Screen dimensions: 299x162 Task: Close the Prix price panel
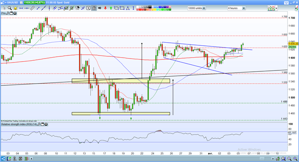point(15,13)
